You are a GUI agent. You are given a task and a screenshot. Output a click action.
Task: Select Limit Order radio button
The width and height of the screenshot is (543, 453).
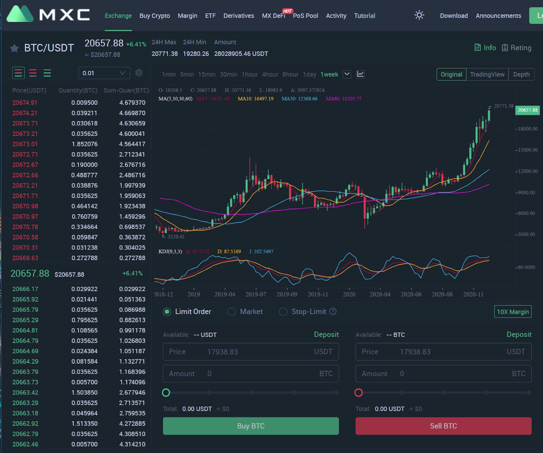(x=167, y=312)
